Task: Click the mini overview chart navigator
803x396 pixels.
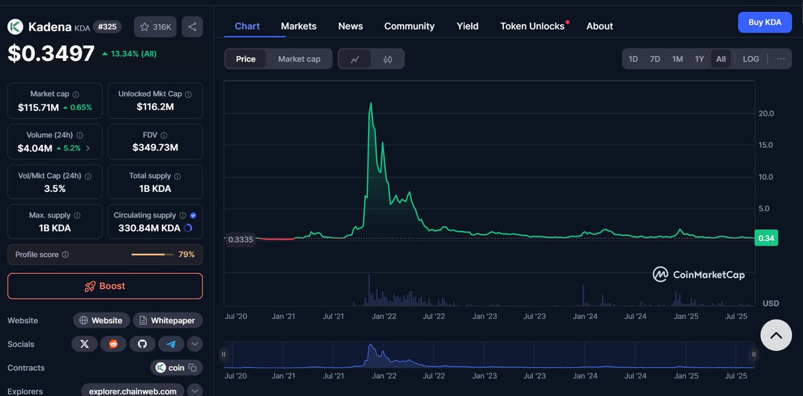Action: [488, 355]
